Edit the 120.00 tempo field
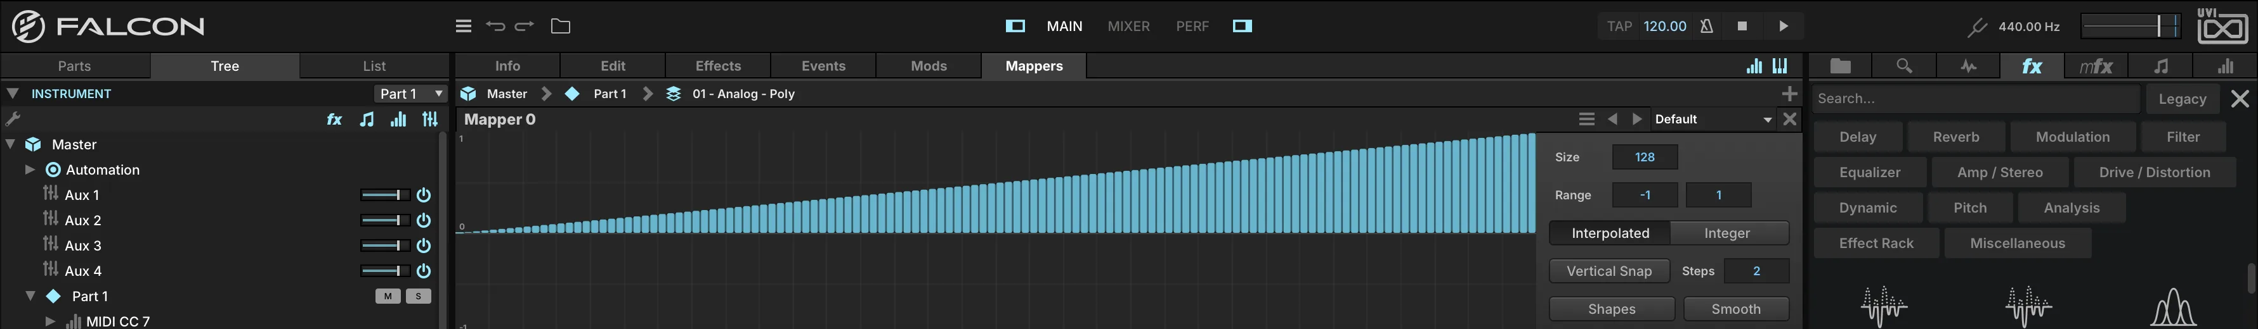Screen dimensions: 2258x329 pos(1664,26)
